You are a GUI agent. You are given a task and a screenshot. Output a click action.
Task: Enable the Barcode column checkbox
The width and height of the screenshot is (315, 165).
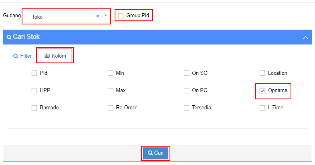pyautogui.click(x=34, y=108)
